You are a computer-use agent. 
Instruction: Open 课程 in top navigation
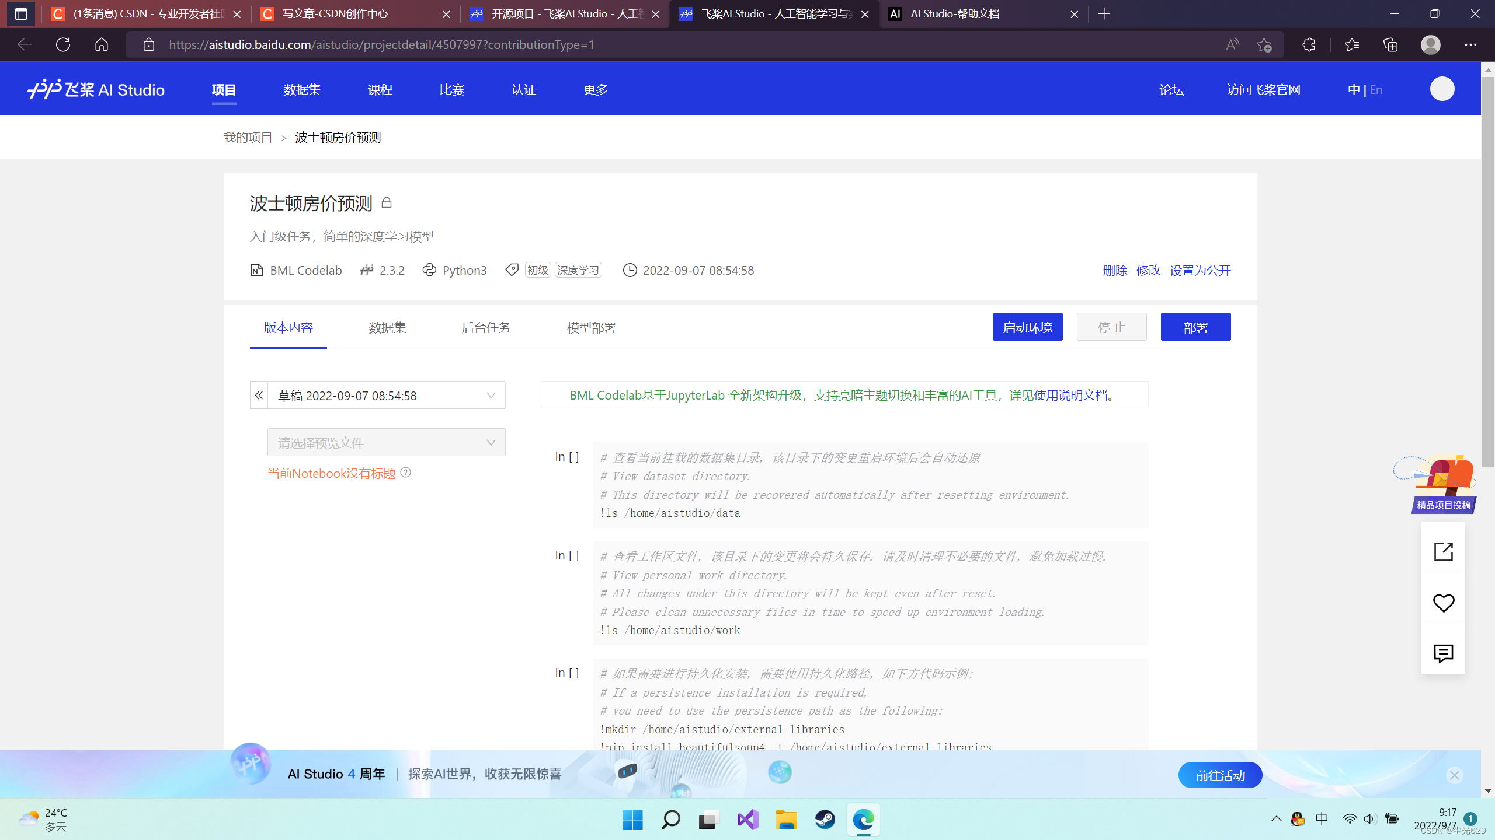pos(380,89)
